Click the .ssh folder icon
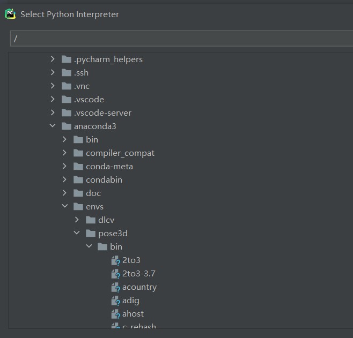The width and height of the screenshot is (353, 338). point(67,73)
